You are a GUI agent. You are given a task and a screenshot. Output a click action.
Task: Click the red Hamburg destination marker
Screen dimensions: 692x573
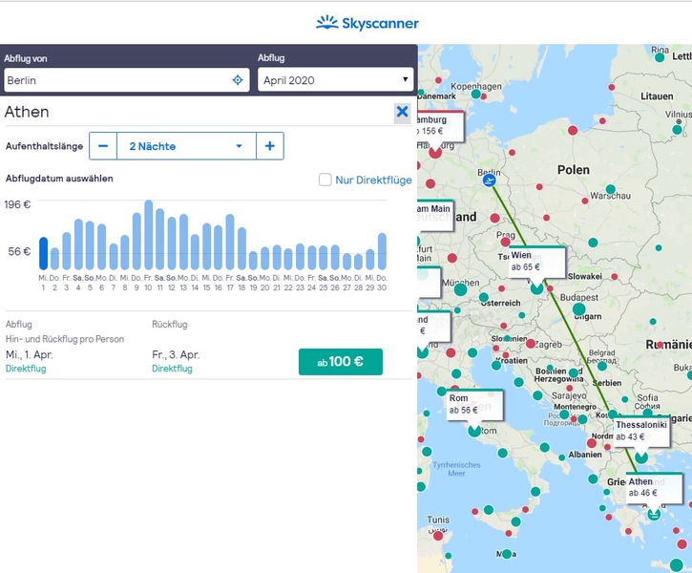coord(435,152)
